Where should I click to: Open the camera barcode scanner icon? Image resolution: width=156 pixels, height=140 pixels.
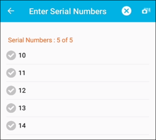[x=146, y=11]
